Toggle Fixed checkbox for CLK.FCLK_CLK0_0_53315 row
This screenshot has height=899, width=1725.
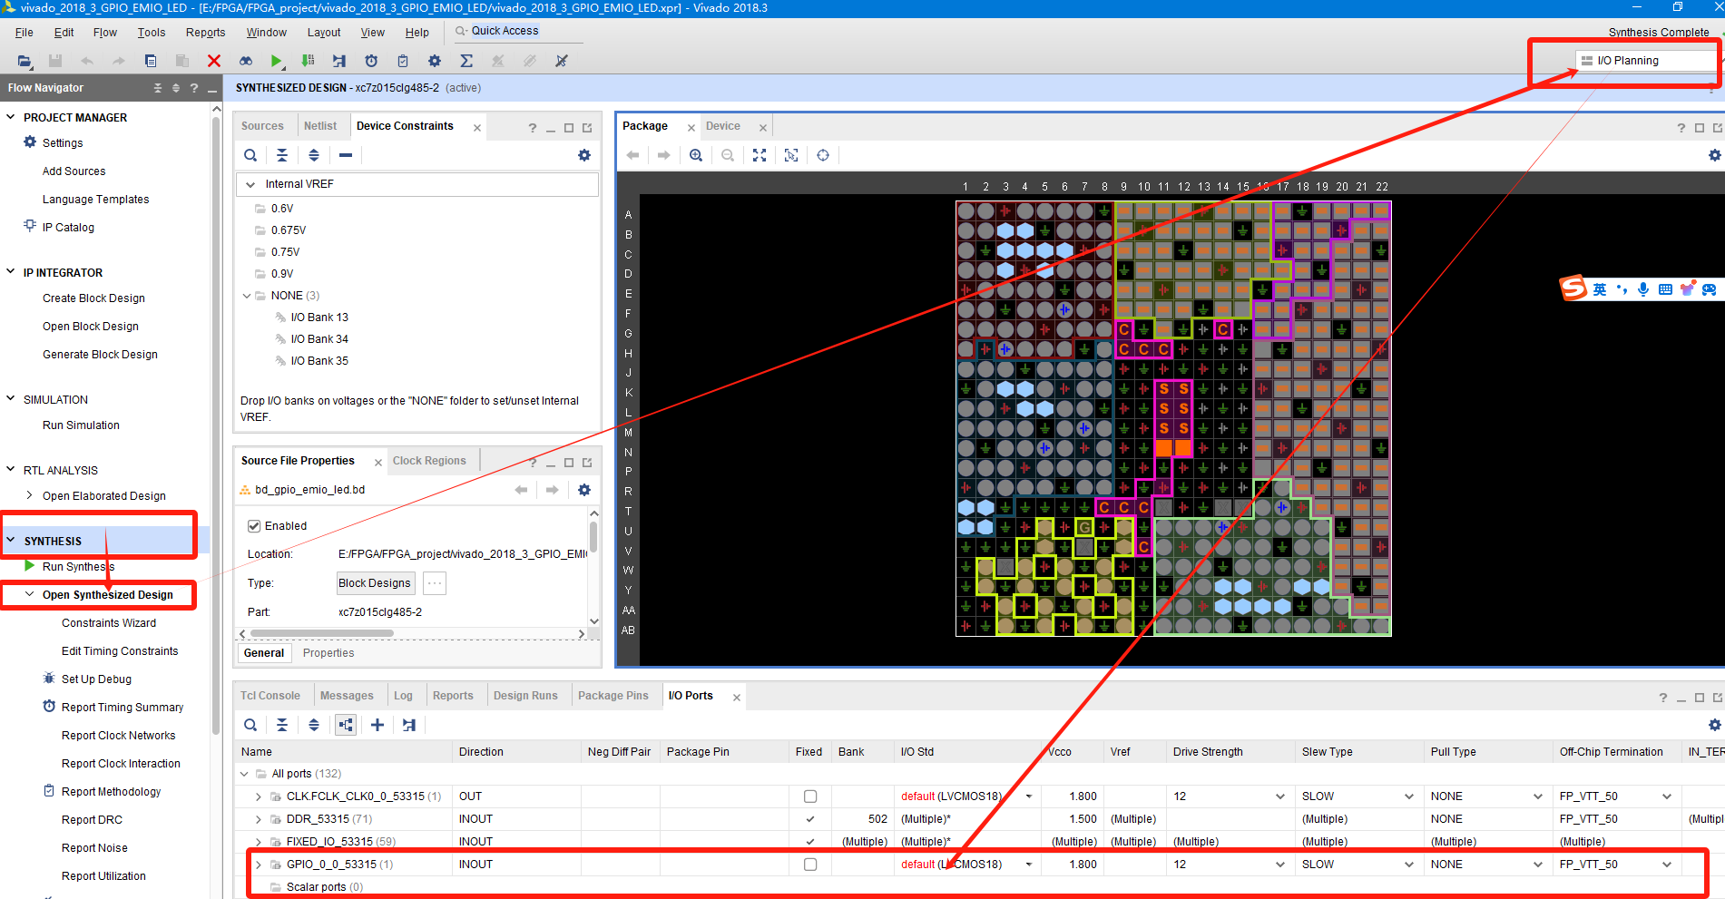point(810,796)
